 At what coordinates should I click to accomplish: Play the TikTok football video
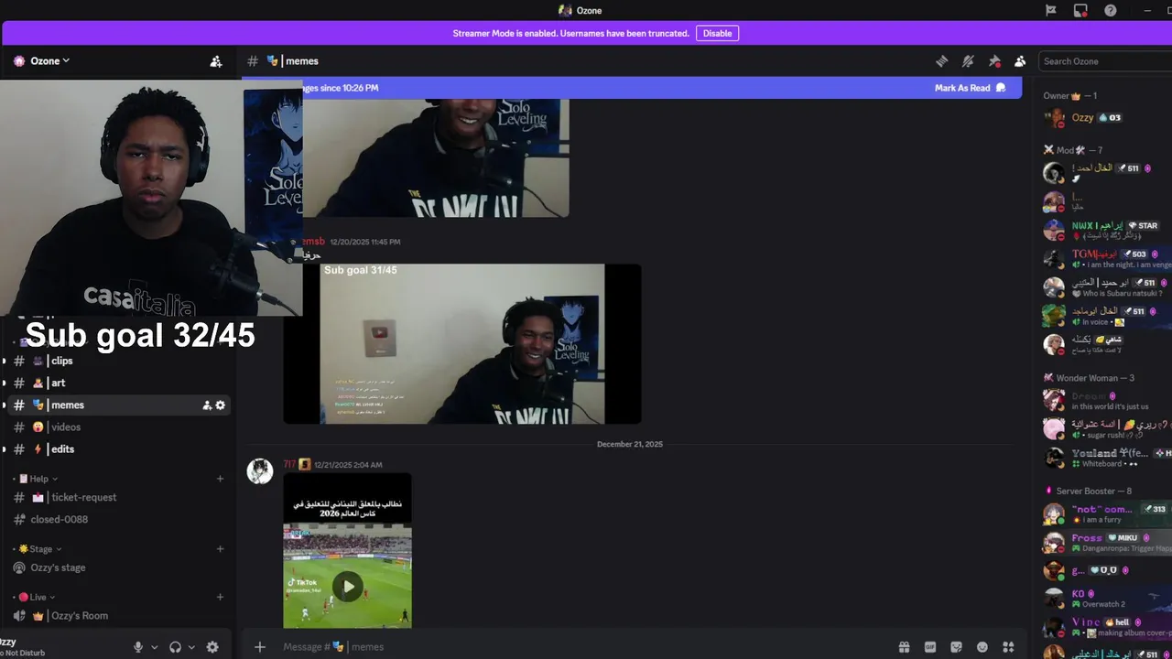347,586
